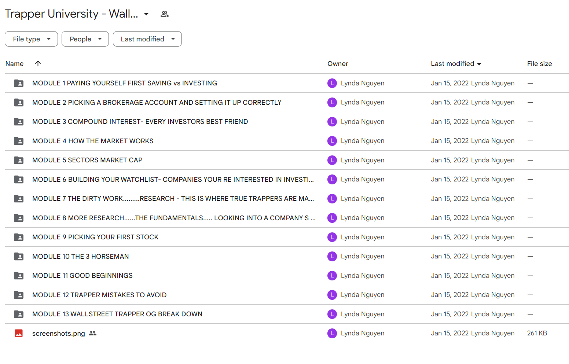The image size is (569, 364).
Task: Click the MODULE 2 shared folder icon
Action: (x=19, y=103)
